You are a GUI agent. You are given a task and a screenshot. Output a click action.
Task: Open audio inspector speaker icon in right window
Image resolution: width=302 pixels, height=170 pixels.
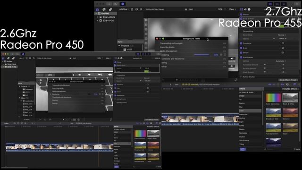pos(245,9)
